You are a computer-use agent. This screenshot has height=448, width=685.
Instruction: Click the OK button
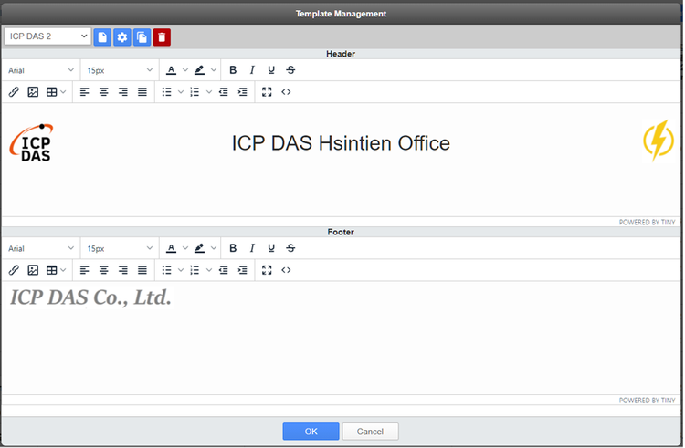click(311, 432)
